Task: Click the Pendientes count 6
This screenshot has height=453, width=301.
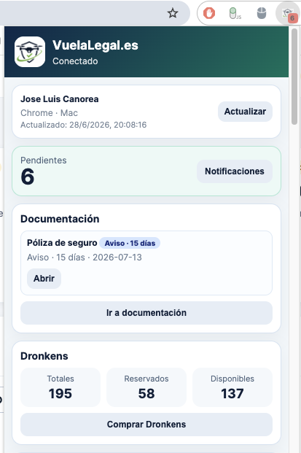Action: pos(28,177)
